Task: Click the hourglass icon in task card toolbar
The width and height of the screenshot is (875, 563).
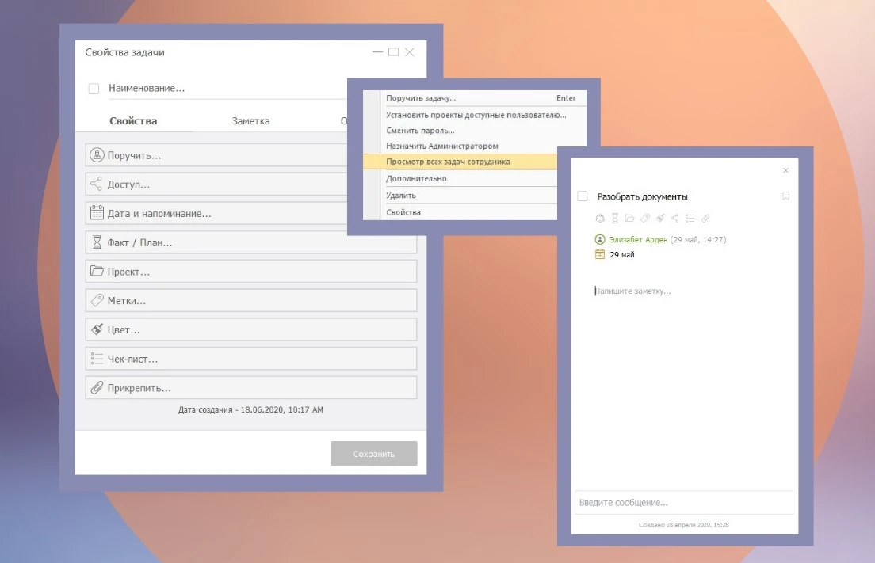Action: pyautogui.click(x=614, y=219)
